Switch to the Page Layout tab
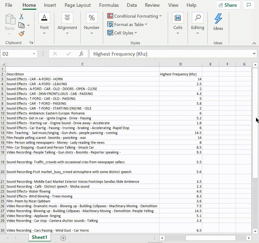Viewport: 259px width, 243px height. (78, 5)
